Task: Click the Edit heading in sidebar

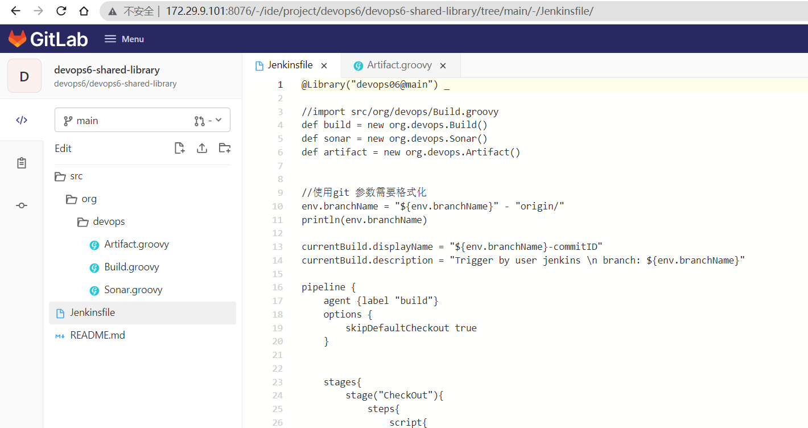Action: [63, 149]
